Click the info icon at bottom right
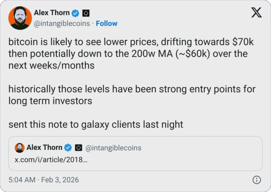Screen dimensions: 271x192 pos(256,180)
